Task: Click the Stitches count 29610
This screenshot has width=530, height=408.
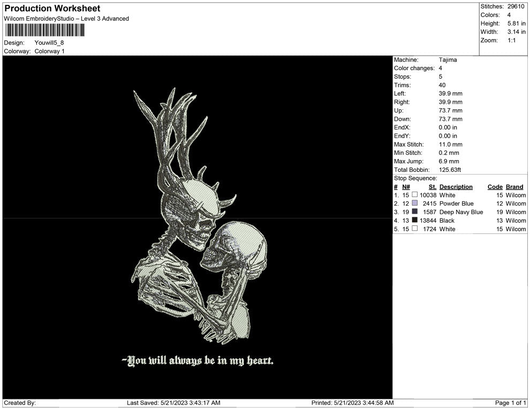Action: click(516, 6)
